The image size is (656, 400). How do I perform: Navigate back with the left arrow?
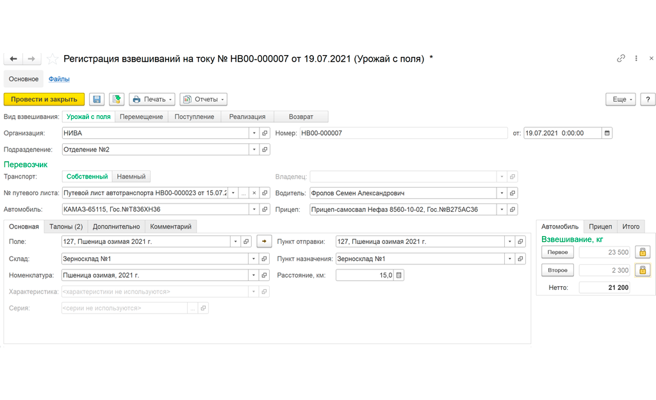click(x=13, y=59)
